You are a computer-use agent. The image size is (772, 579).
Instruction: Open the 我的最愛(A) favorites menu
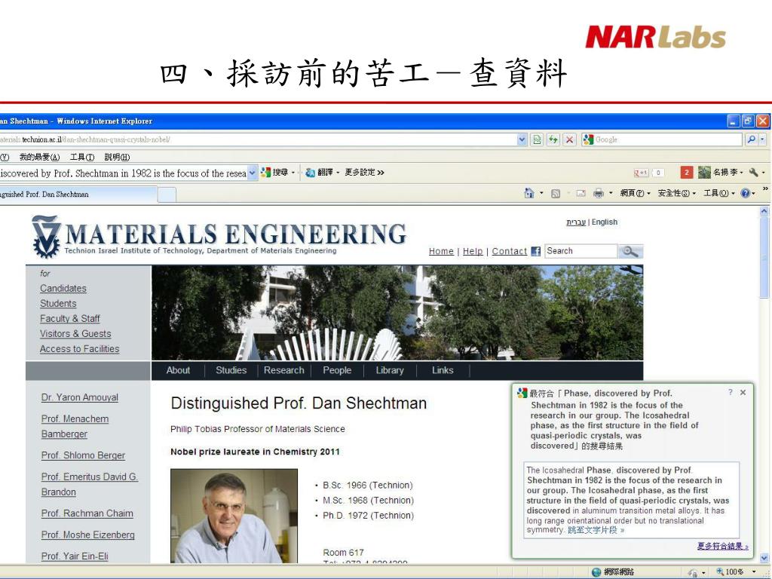[39, 157]
